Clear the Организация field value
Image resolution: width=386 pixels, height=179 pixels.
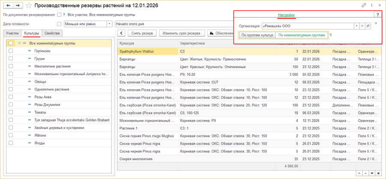click(x=362, y=26)
